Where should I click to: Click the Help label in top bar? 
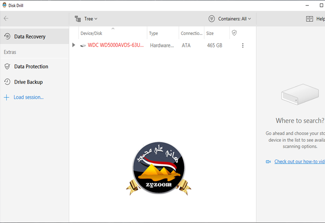[x=320, y=19]
